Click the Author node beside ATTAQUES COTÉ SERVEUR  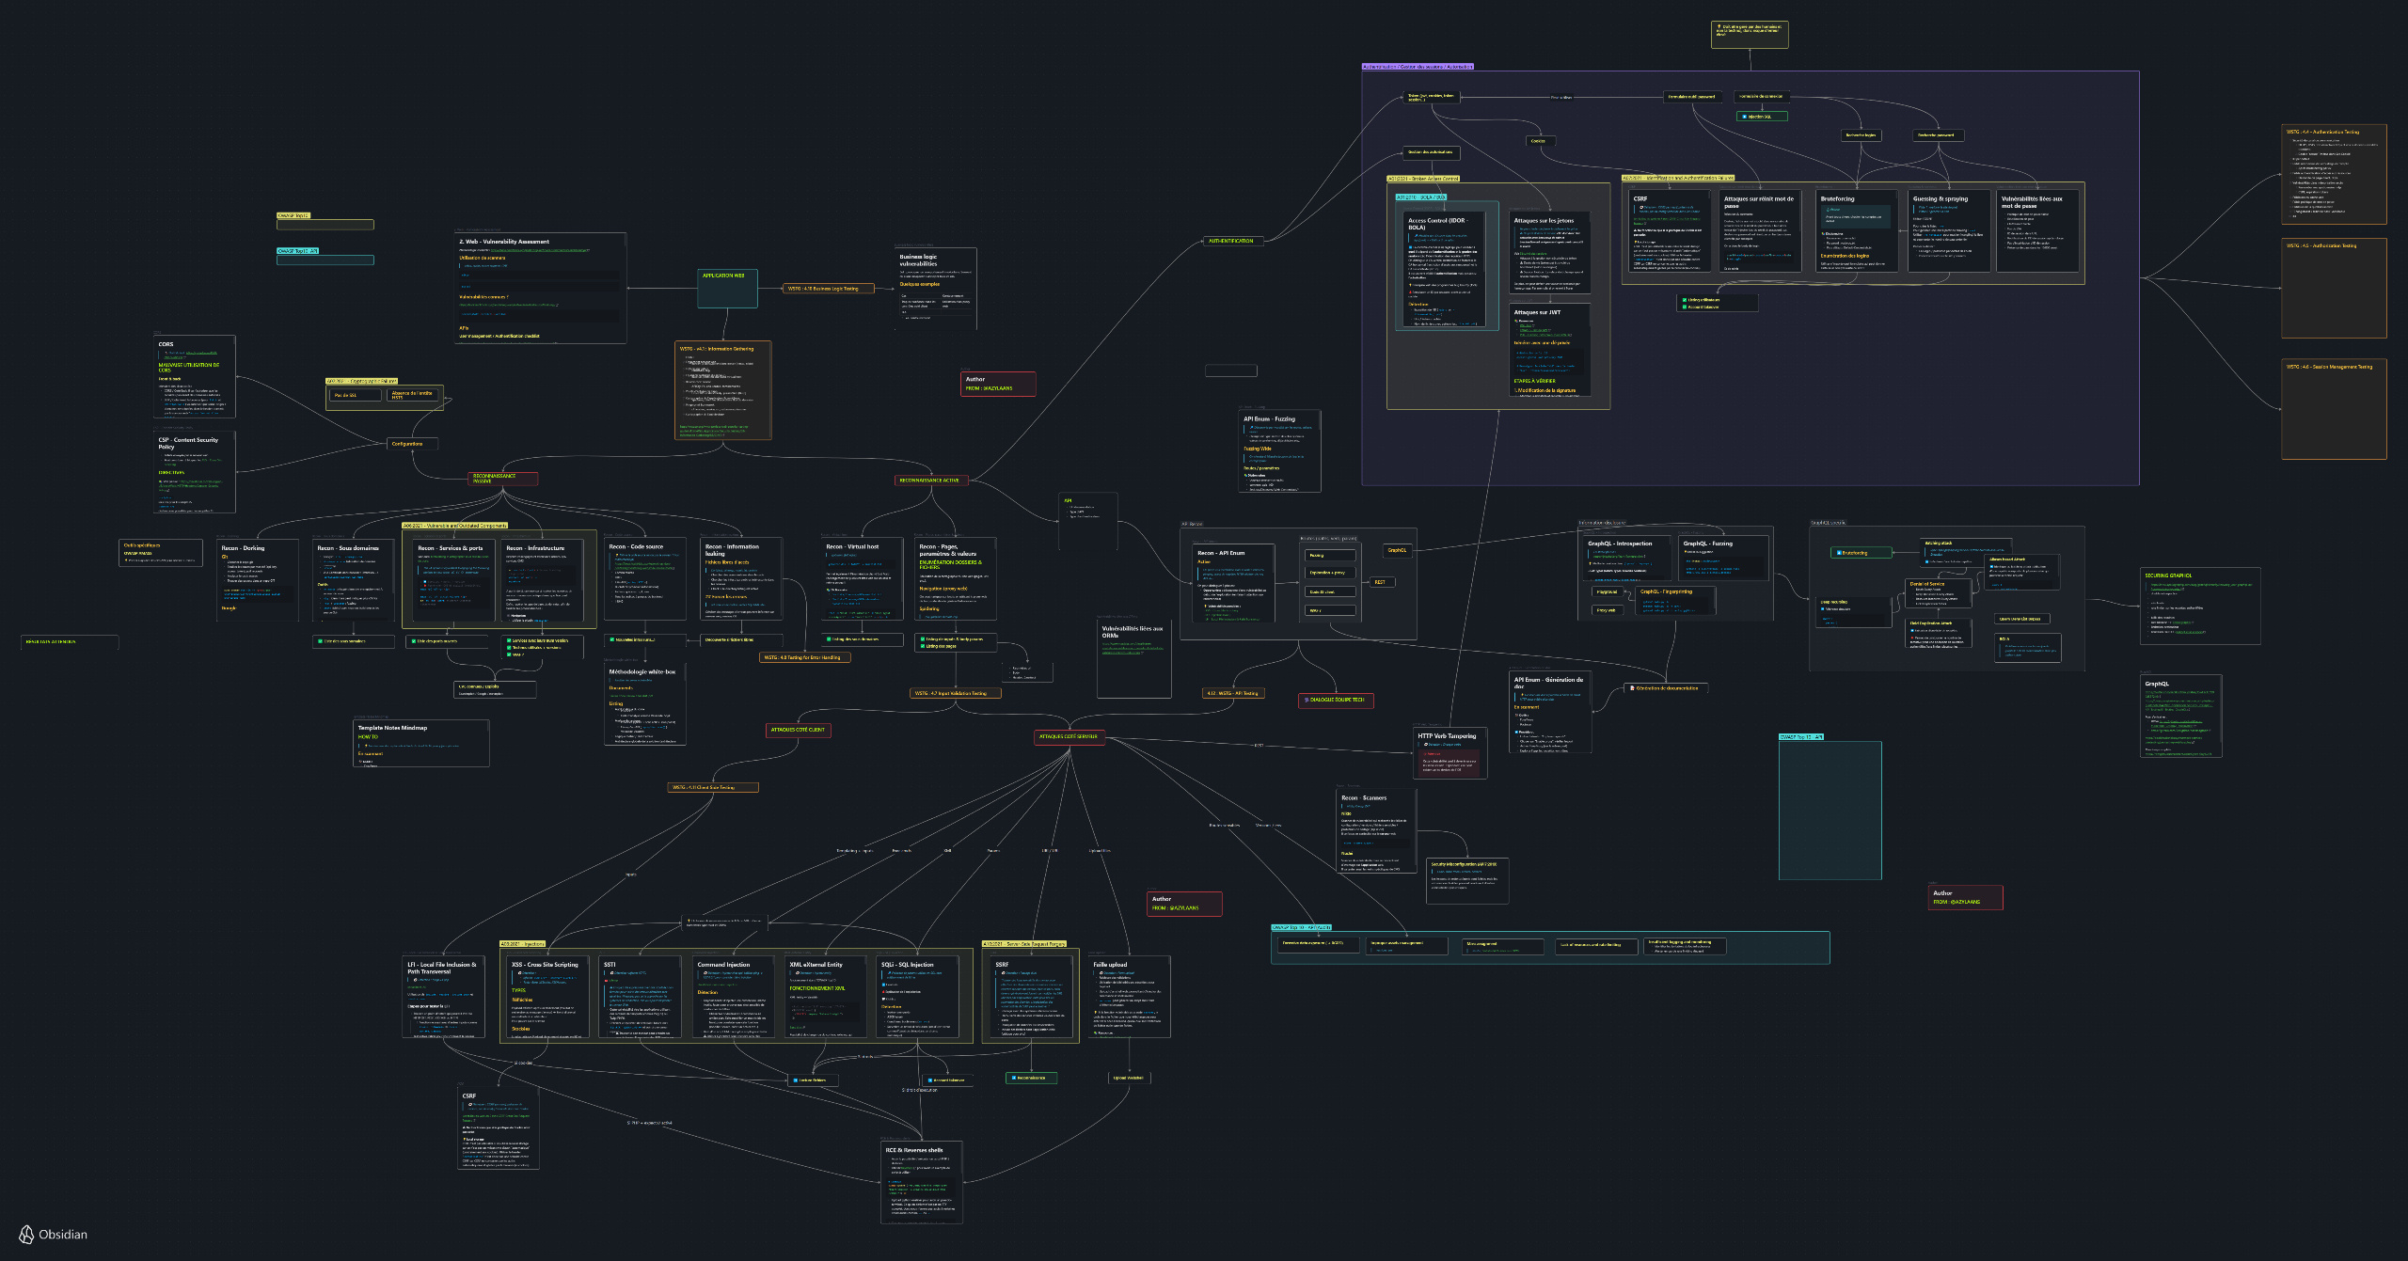coord(1183,903)
